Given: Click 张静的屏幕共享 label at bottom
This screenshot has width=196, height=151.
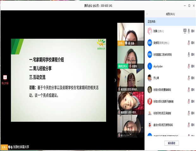Looking at the screenshot, I should pyautogui.click(x=21, y=147).
